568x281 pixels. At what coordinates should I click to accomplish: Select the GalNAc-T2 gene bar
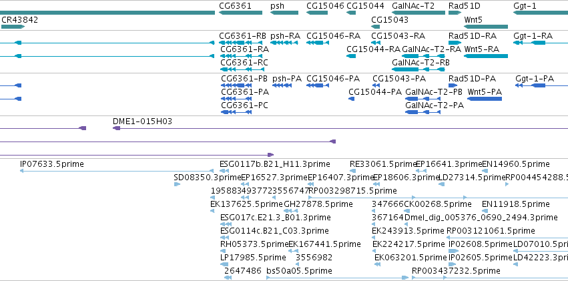[418, 13]
